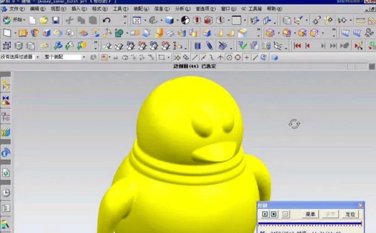Open the 格式 (Format) menu
The image size is (376, 233).
100,9
